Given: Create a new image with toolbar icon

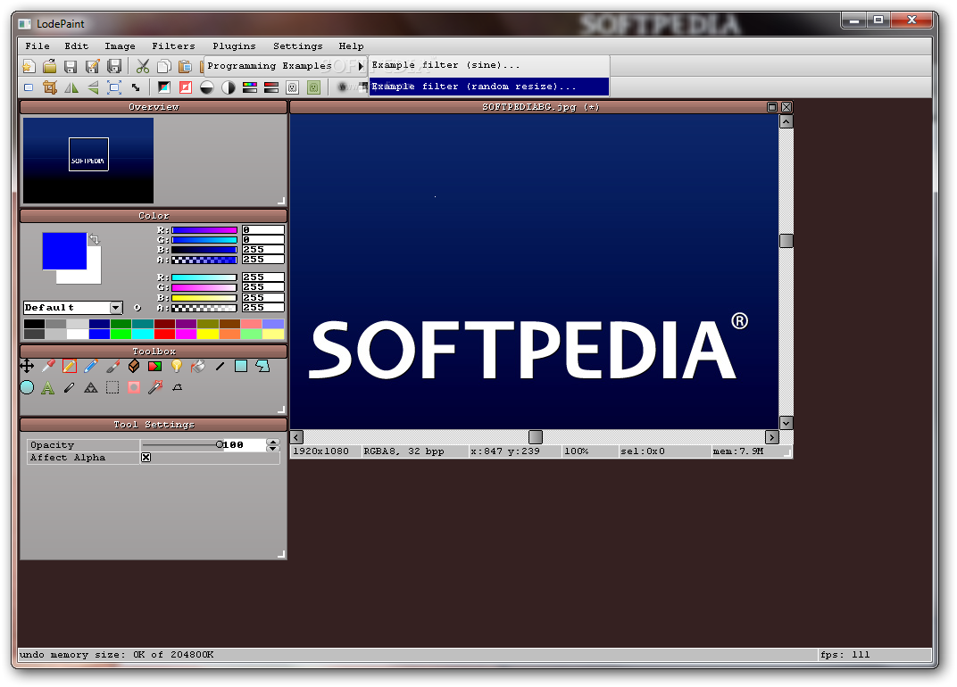Looking at the screenshot, I should (x=29, y=66).
